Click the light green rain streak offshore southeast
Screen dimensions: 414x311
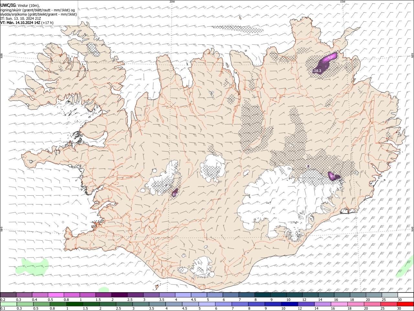405,267
